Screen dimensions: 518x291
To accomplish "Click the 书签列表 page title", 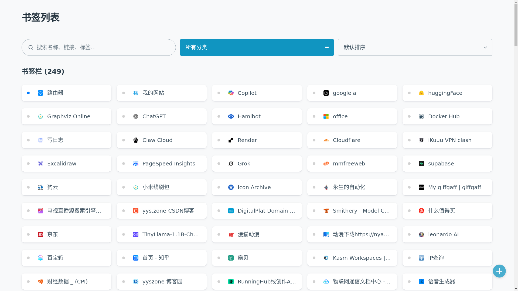I will click(x=41, y=18).
